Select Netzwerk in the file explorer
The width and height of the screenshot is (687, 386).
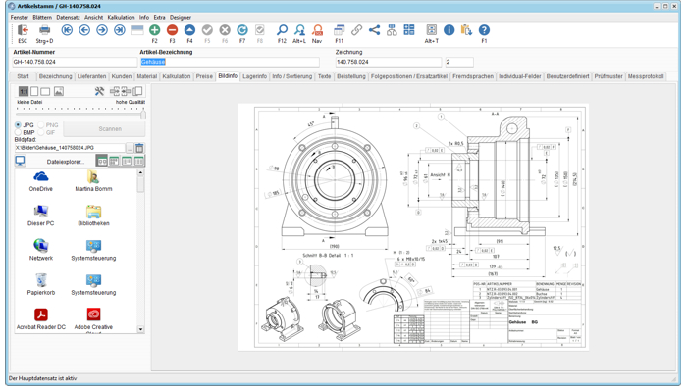tap(41, 250)
